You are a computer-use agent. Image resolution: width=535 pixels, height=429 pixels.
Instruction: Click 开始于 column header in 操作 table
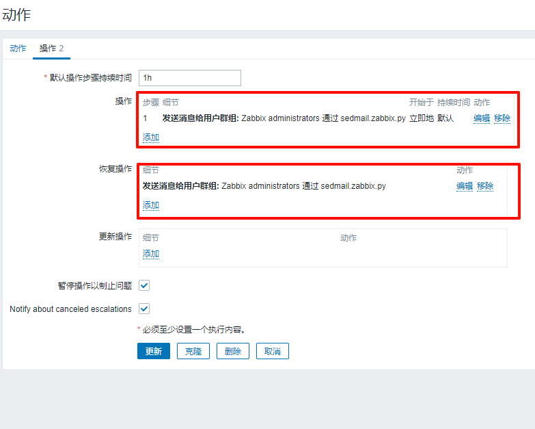pos(422,102)
